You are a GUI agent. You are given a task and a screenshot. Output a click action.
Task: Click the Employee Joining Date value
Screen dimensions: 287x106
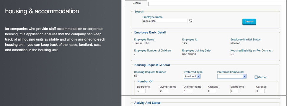tap(189, 54)
